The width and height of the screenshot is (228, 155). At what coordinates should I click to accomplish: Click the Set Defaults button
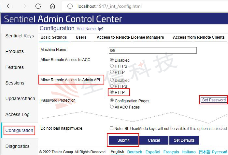tap(184, 140)
